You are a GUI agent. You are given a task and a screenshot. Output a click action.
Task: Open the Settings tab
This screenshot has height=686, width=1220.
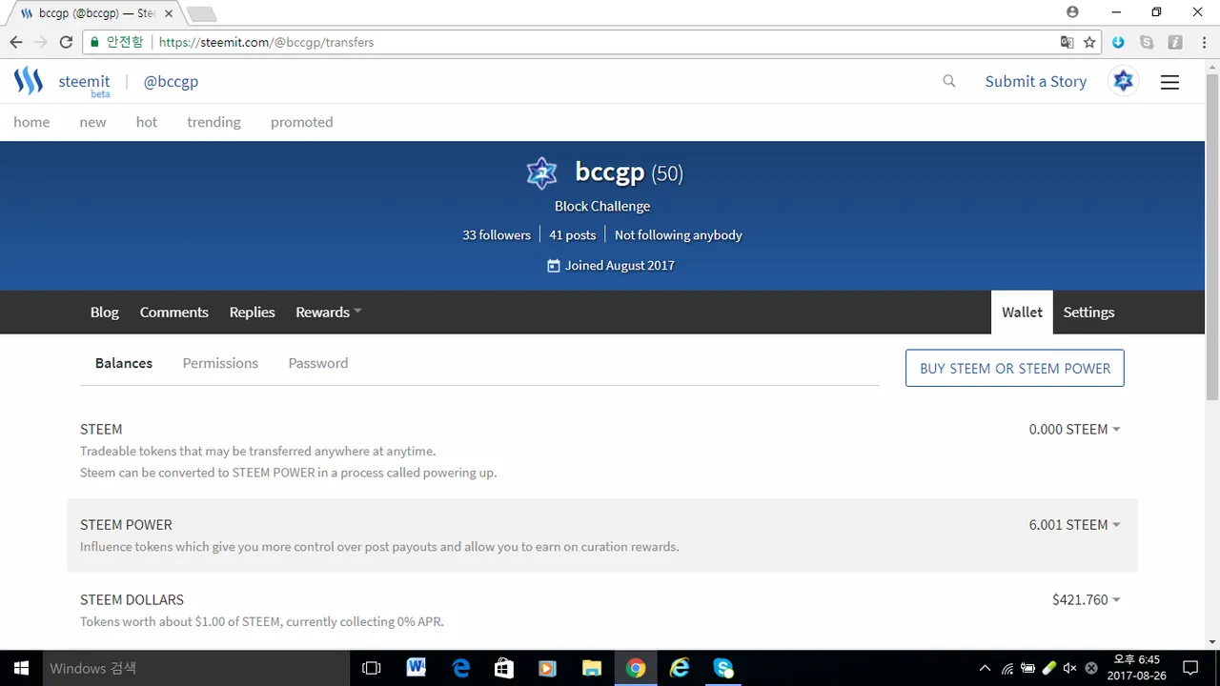[x=1088, y=312]
